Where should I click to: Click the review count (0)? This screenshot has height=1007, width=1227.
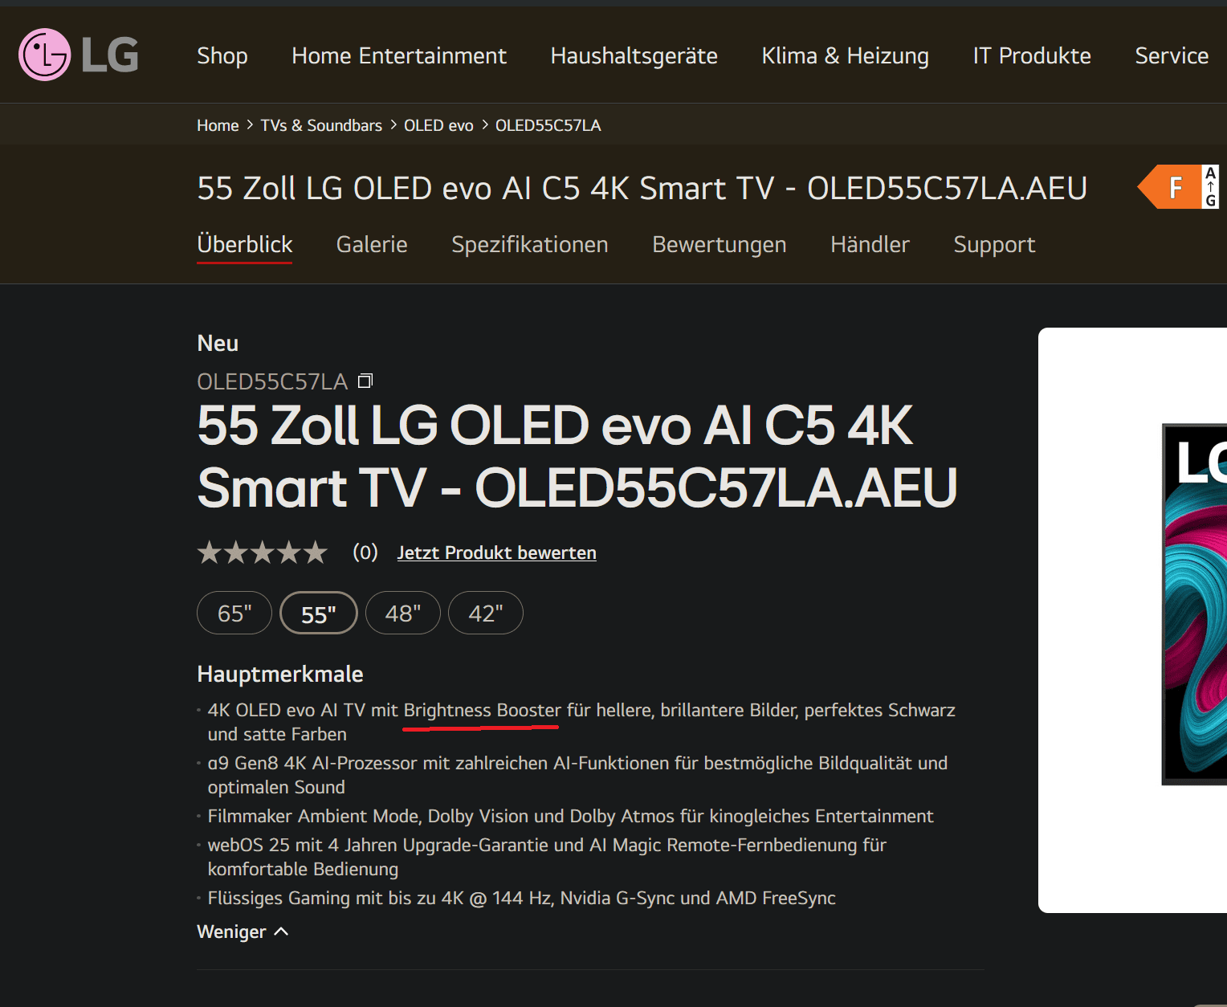click(365, 552)
